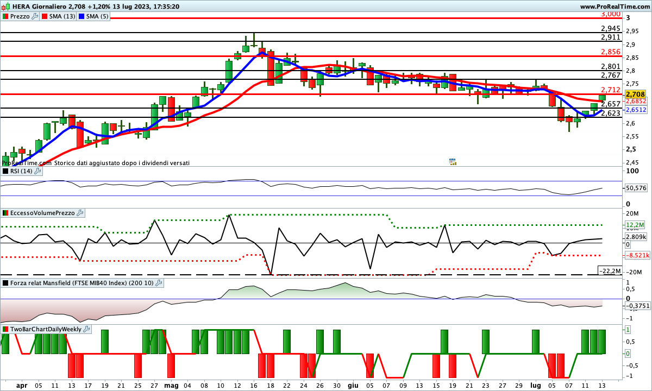Click the 50,576 RSI value label
The height and width of the screenshot is (391, 652).
[x=635, y=188]
